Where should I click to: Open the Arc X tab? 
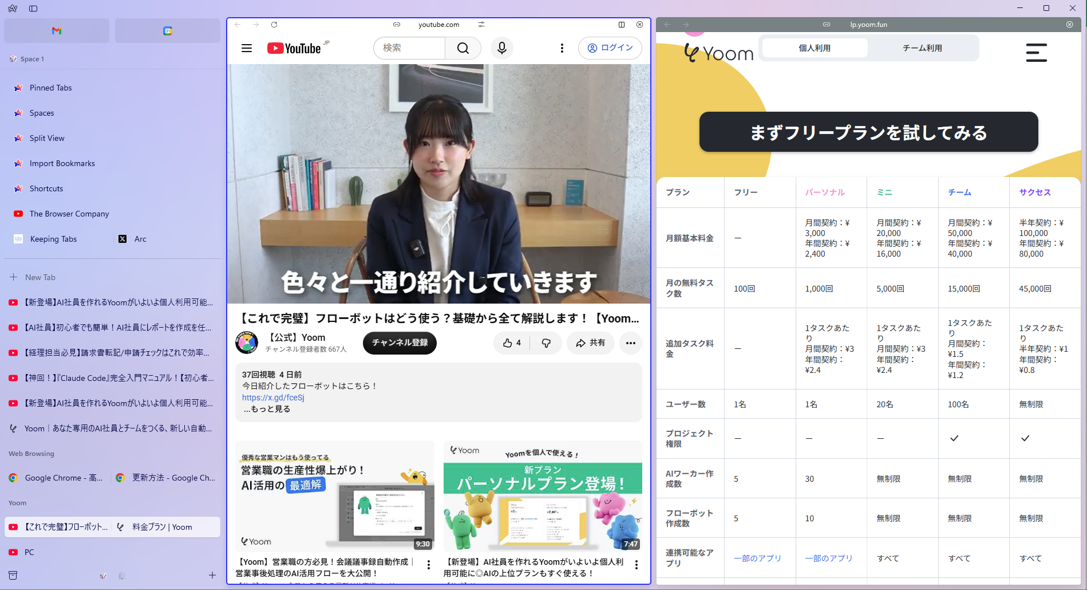click(167, 239)
